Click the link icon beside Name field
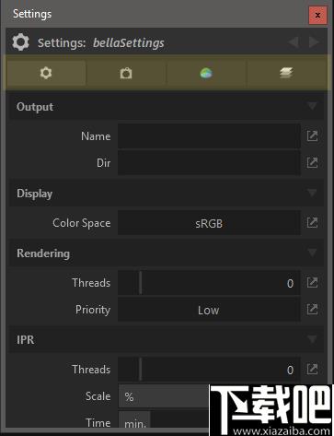The image size is (334, 436). (312, 136)
